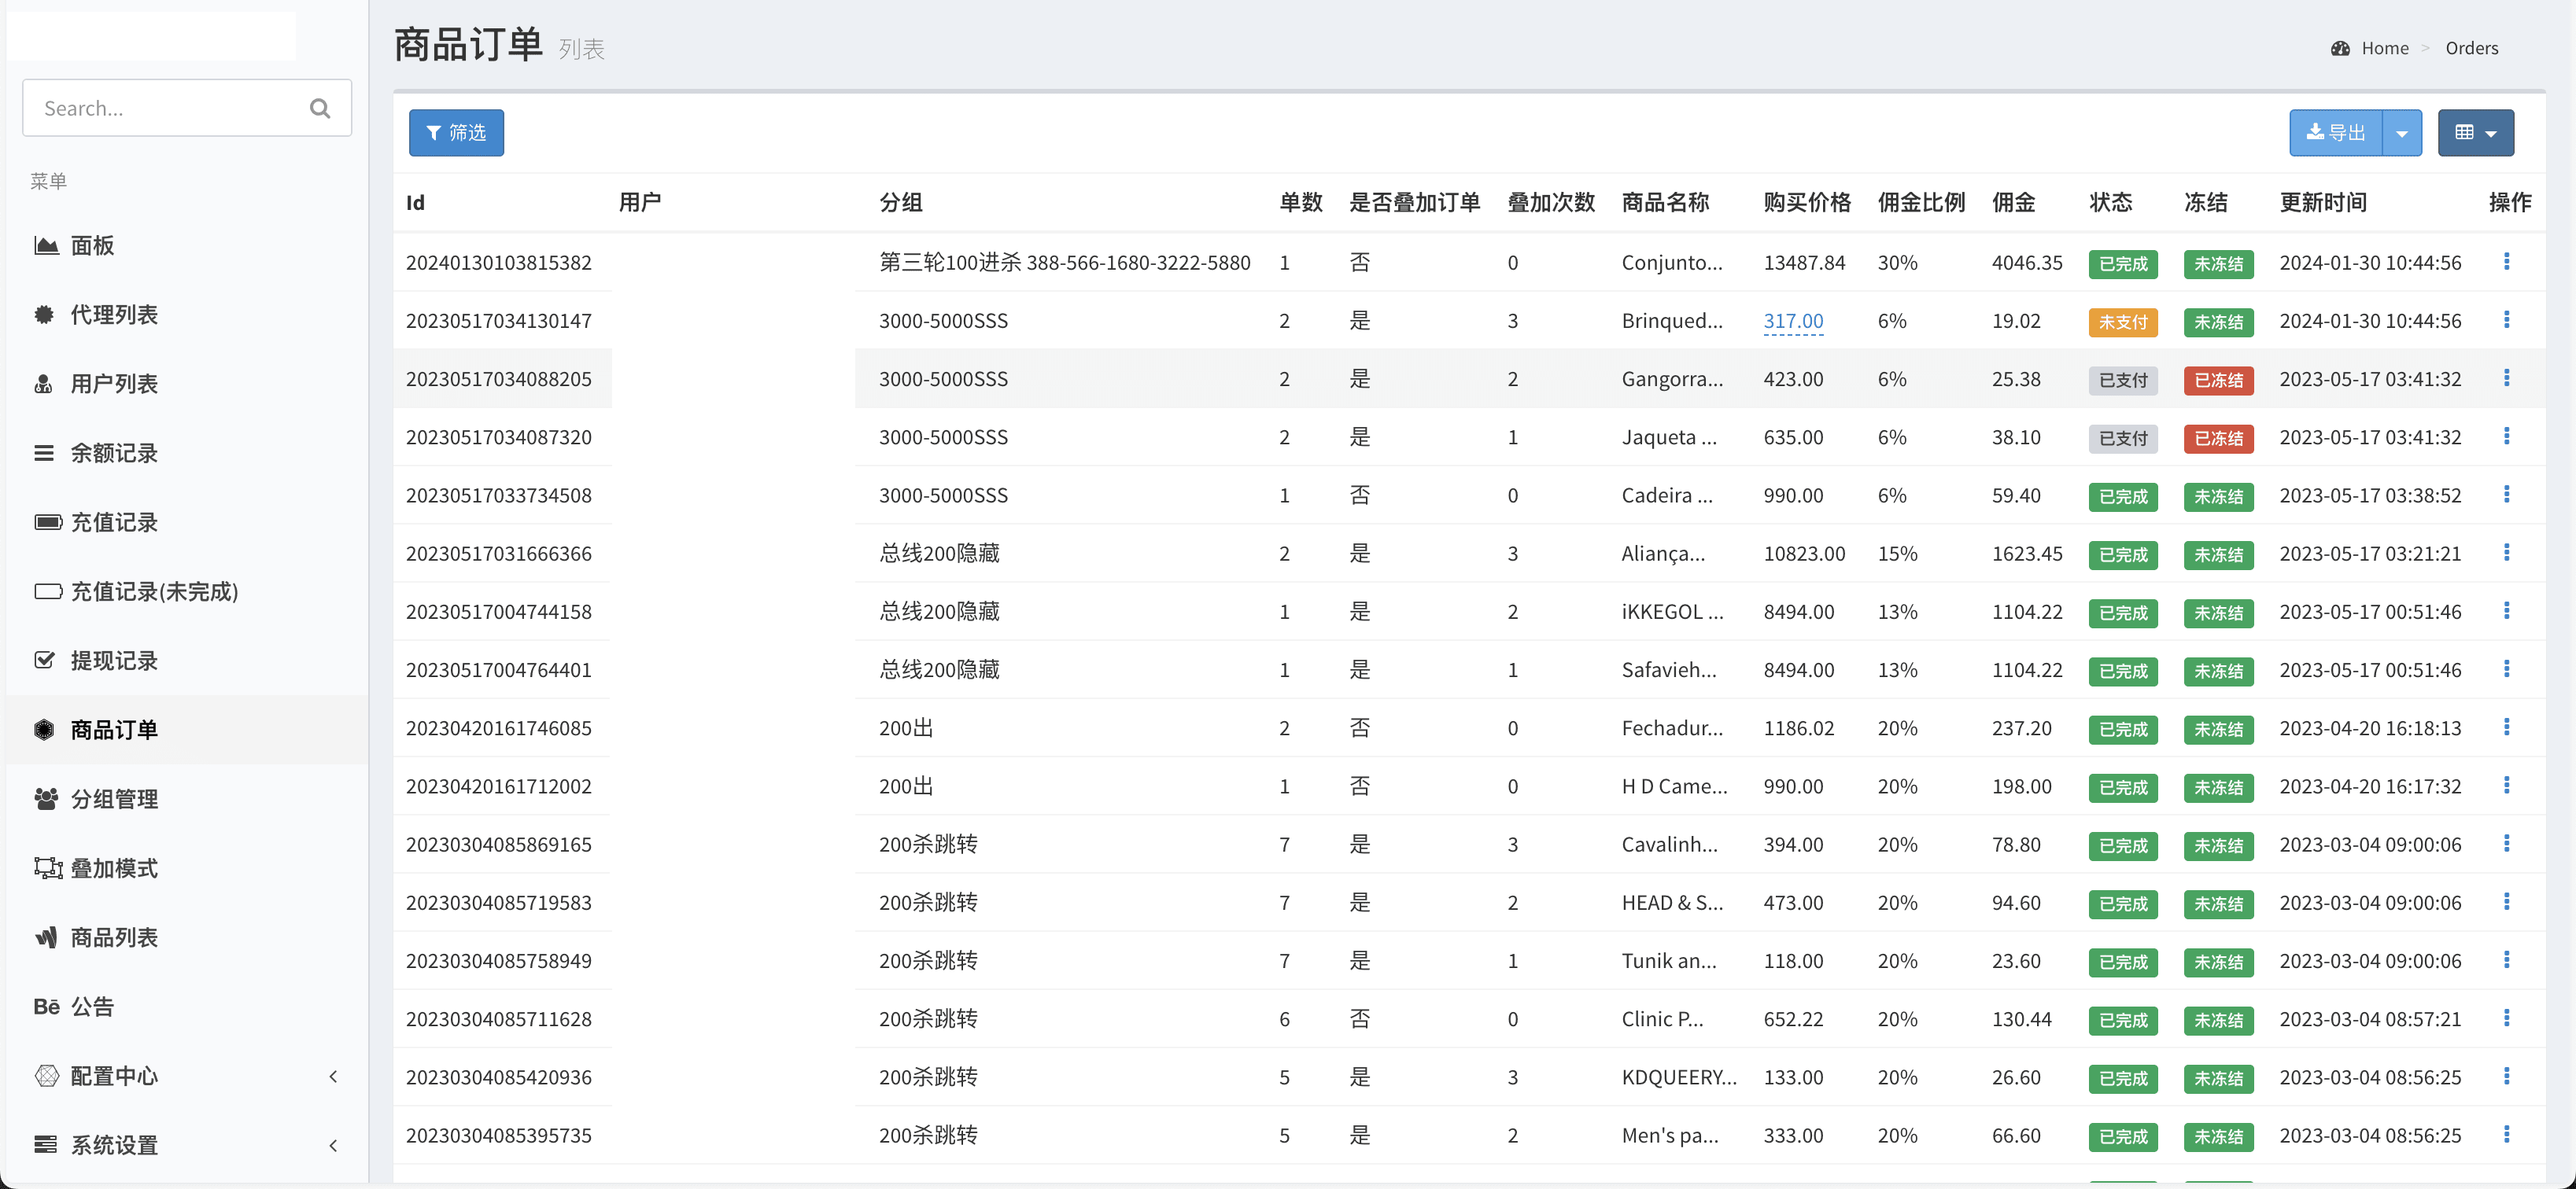Select 余额记录 in the menu
2576x1189 pixels.
click(x=113, y=454)
